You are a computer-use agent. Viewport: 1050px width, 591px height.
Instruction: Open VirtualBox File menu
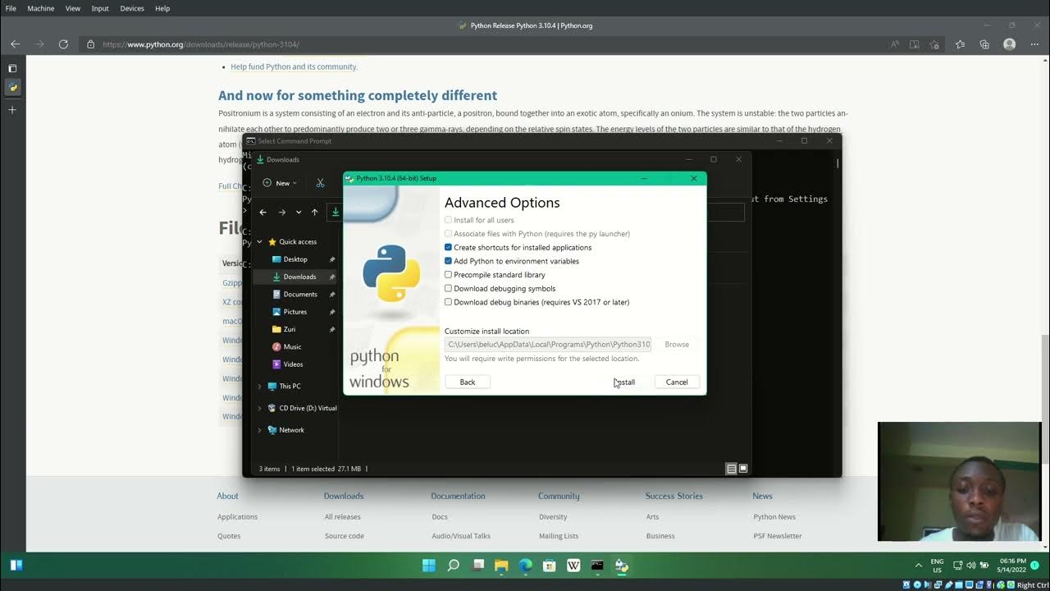point(11,8)
